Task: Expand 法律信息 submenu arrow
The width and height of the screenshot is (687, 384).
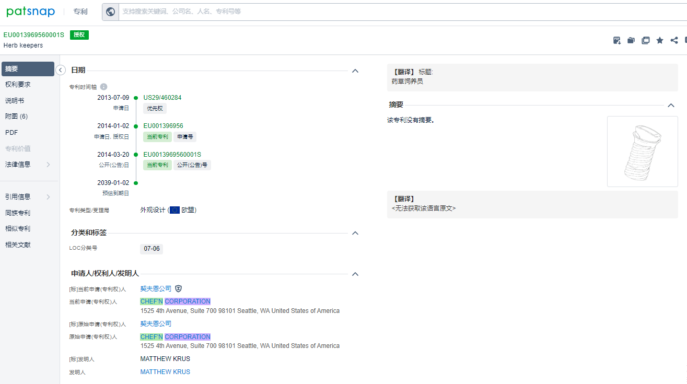Action: coord(48,165)
